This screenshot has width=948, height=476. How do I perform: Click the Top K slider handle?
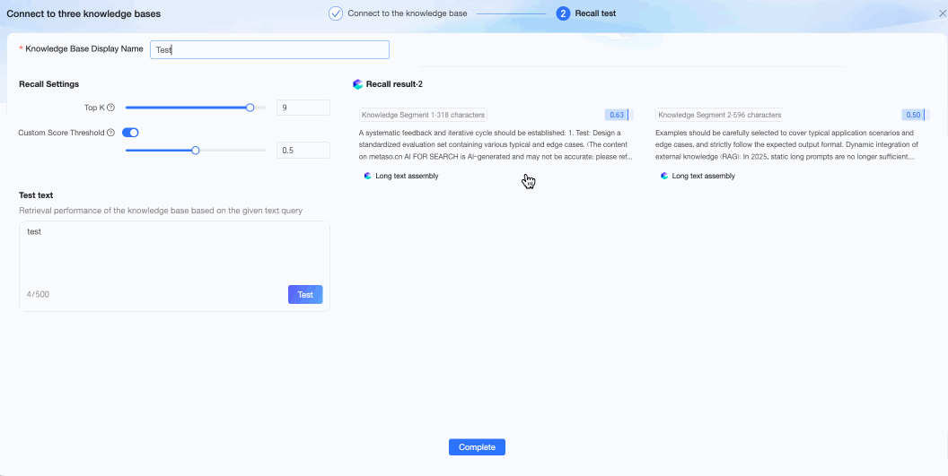click(x=250, y=108)
